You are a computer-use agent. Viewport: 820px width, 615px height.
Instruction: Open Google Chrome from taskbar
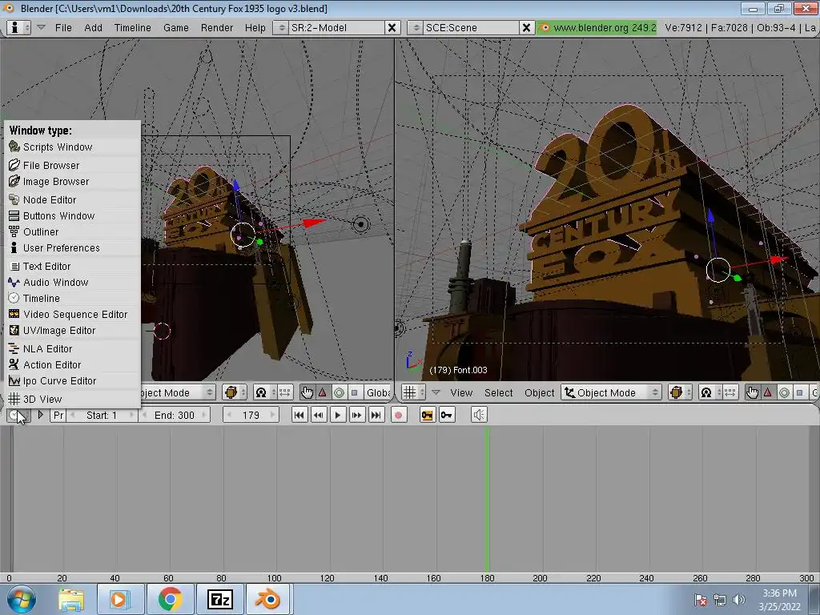click(x=170, y=599)
